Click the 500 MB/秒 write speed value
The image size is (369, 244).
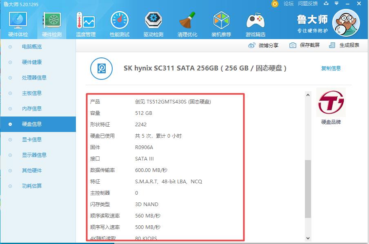[x=148, y=227]
